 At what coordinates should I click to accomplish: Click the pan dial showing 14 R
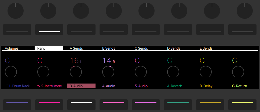coord(108,71)
